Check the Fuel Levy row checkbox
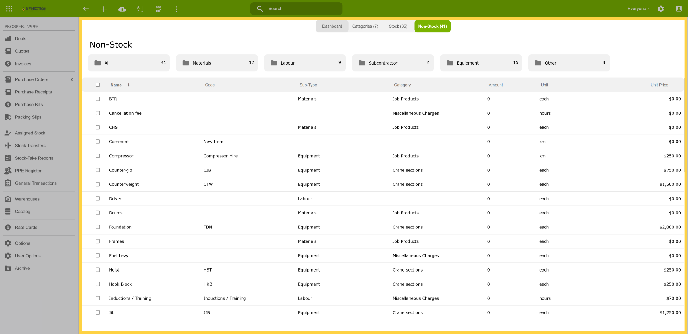This screenshot has width=688, height=334. coord(98,255)
